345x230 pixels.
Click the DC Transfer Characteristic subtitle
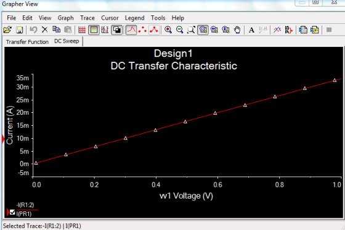coord(174,66)
